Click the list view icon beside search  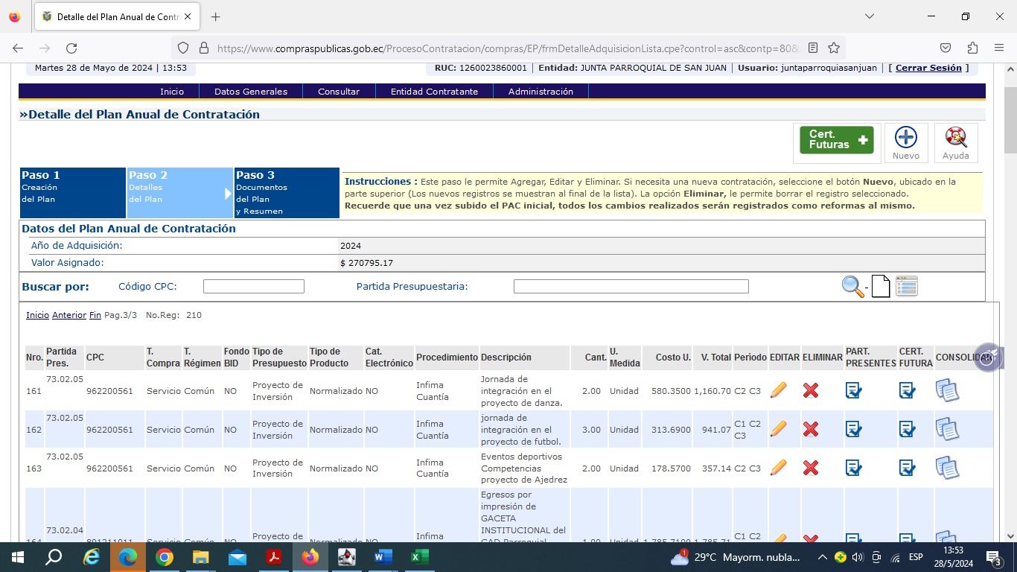coord(906,287)
